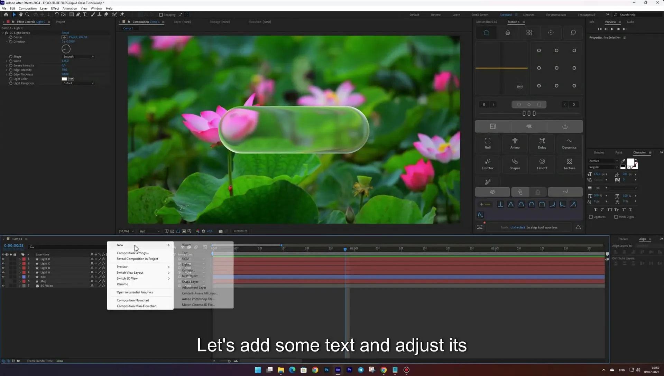Enable the Snapping checkbox
The image size is (664, 376).
161,15
